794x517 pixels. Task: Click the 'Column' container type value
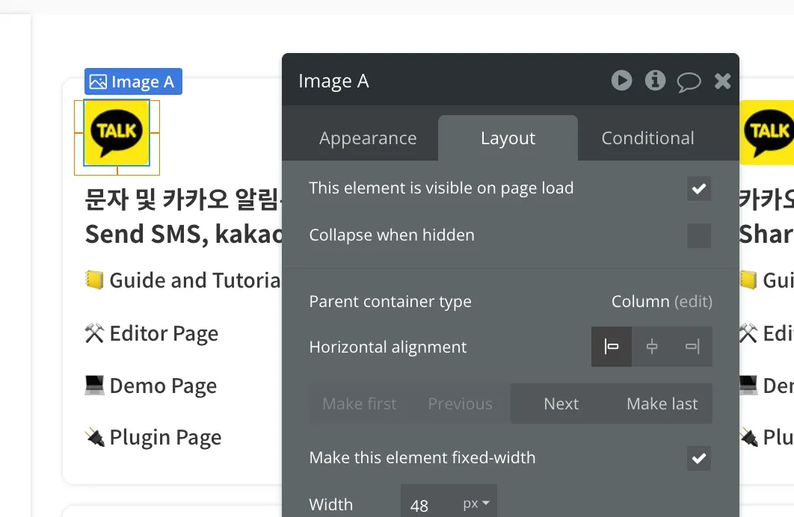click(x=640, y=302)
